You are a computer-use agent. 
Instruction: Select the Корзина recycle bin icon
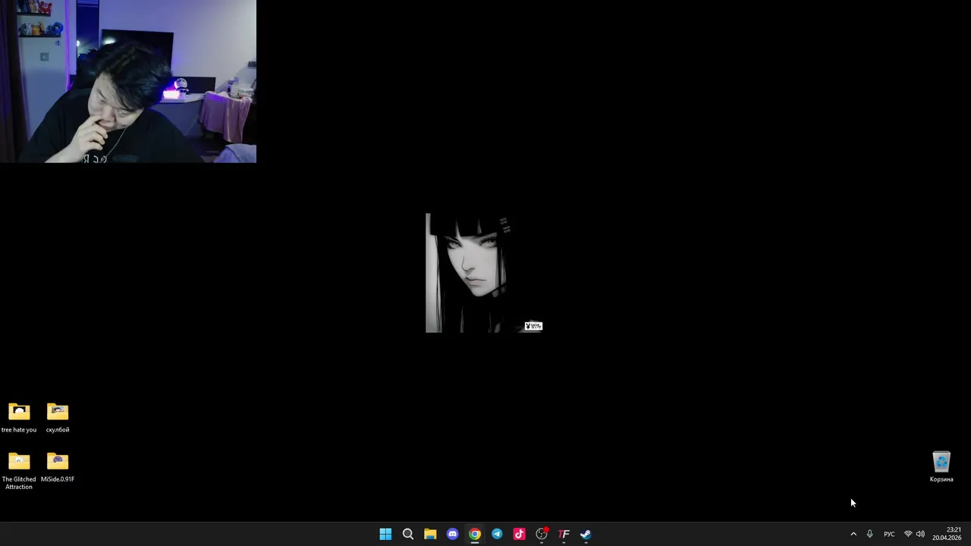point(941,467)
